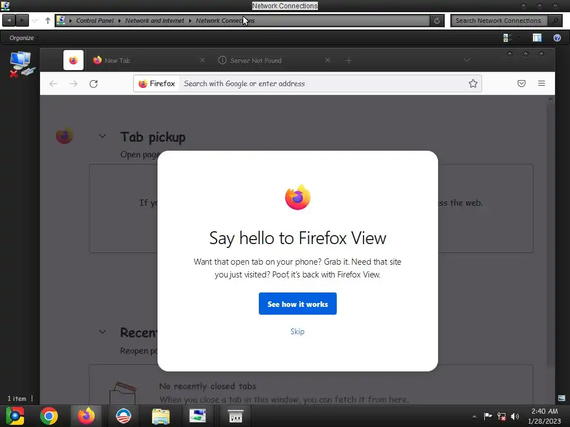Image resolution: width=570 pixels, height=427 pixels.
Task: Open Network Connections taskbar item
Action: (x=198, y=416)
